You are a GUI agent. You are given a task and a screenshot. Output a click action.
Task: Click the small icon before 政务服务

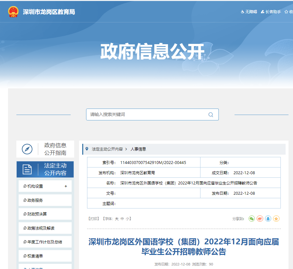coord(25,200)
